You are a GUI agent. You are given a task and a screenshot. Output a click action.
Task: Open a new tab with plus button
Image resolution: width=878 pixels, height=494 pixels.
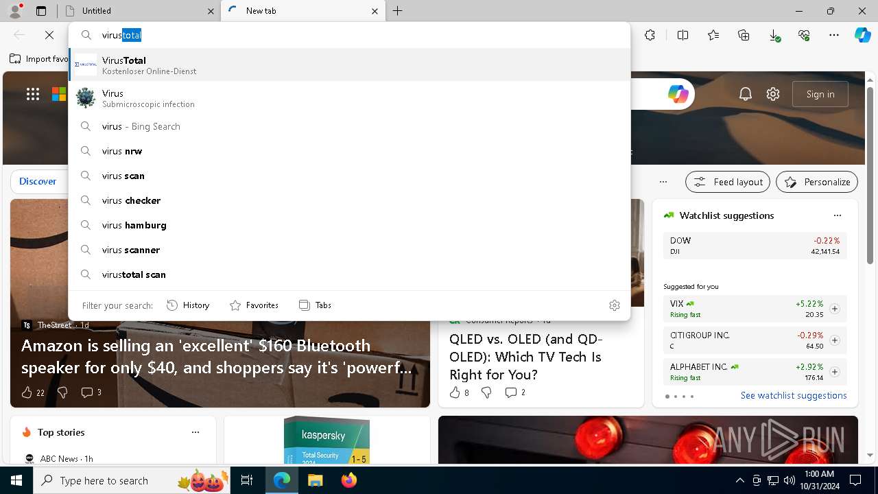(x=398, y=11)
